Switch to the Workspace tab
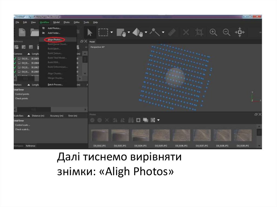 [x=18, y=145]
